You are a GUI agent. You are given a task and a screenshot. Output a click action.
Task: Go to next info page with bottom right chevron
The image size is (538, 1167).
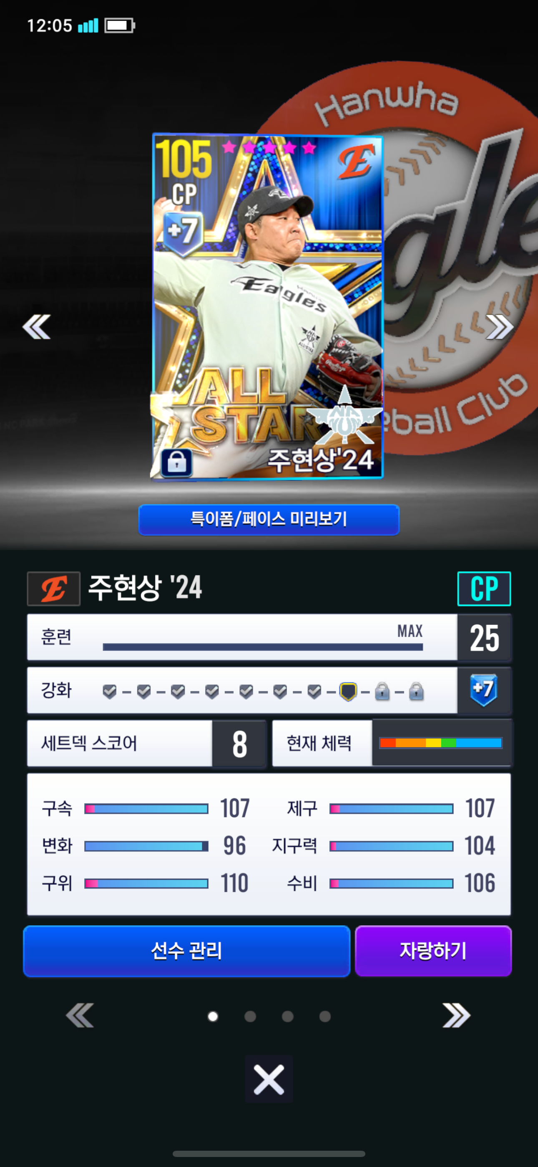click(x=456, y=1015)
